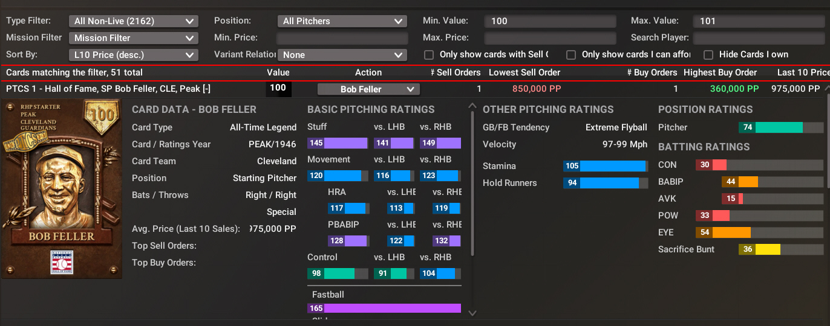Click the gold 100 rating badge on the card

(x=100, y=115)
